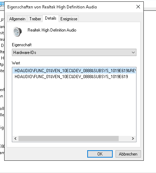156x173 pixels.
Task: Expand Eigenschaft list via its chevron arrow
Action: point(133,53)
